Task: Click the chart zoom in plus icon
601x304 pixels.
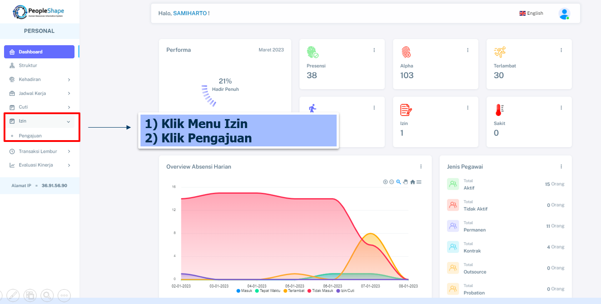Action: coord(385,182)
